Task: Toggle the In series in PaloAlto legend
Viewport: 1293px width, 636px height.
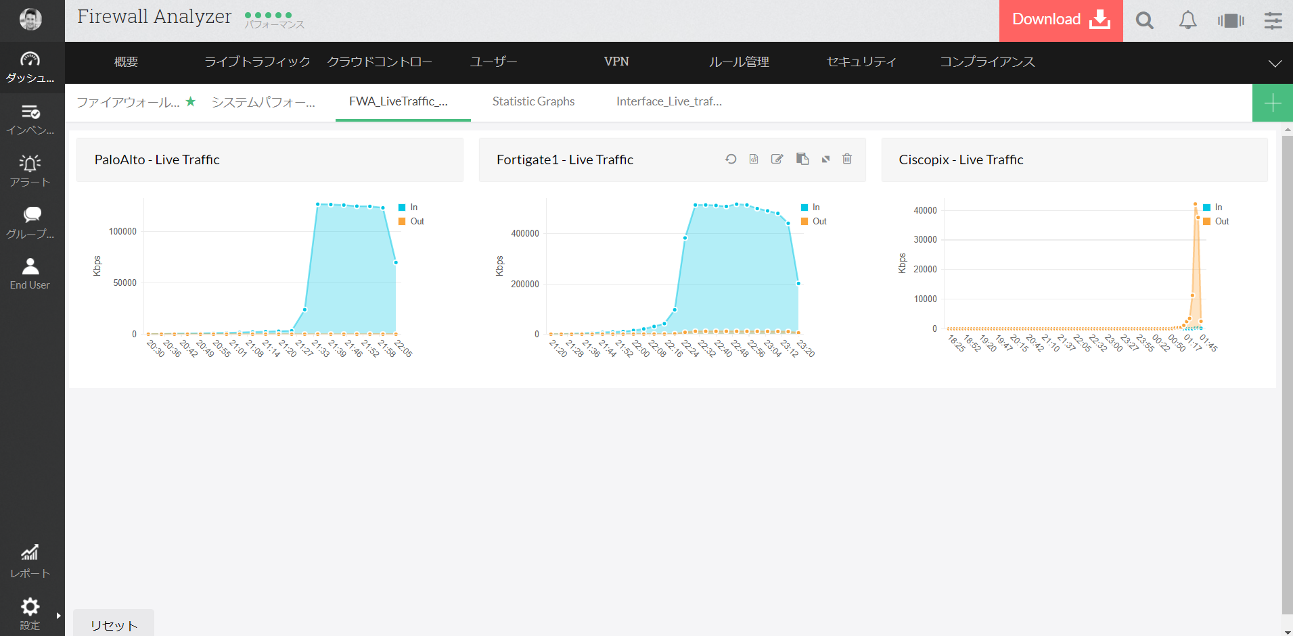Action: (x=409, y=207)
